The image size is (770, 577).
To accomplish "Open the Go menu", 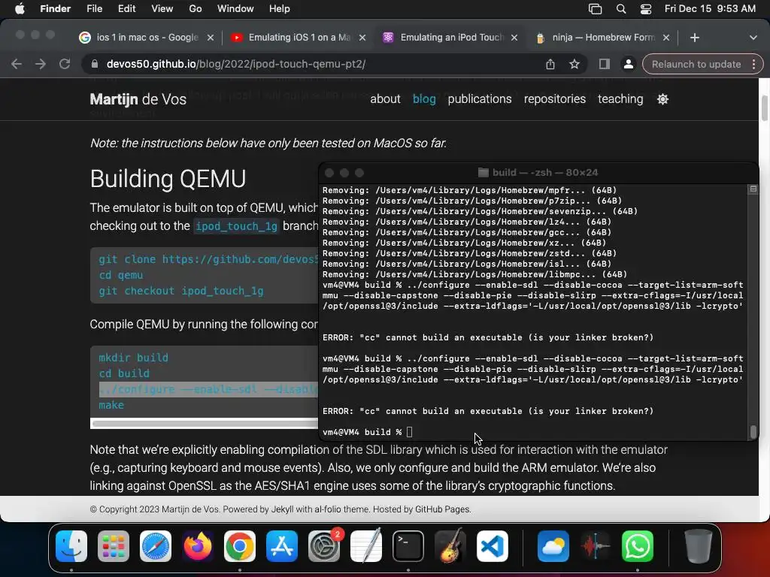I will (x=196, y=9).
